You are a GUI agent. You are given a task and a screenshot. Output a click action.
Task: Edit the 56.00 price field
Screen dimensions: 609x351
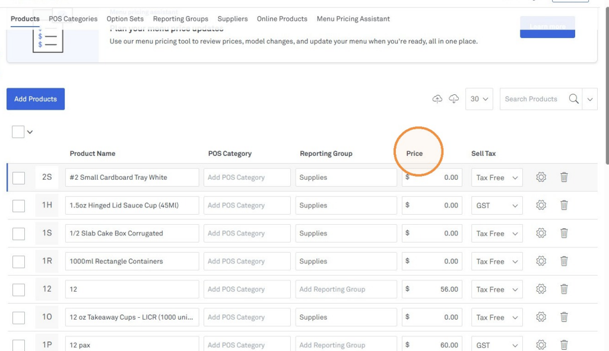pos(432,289)
